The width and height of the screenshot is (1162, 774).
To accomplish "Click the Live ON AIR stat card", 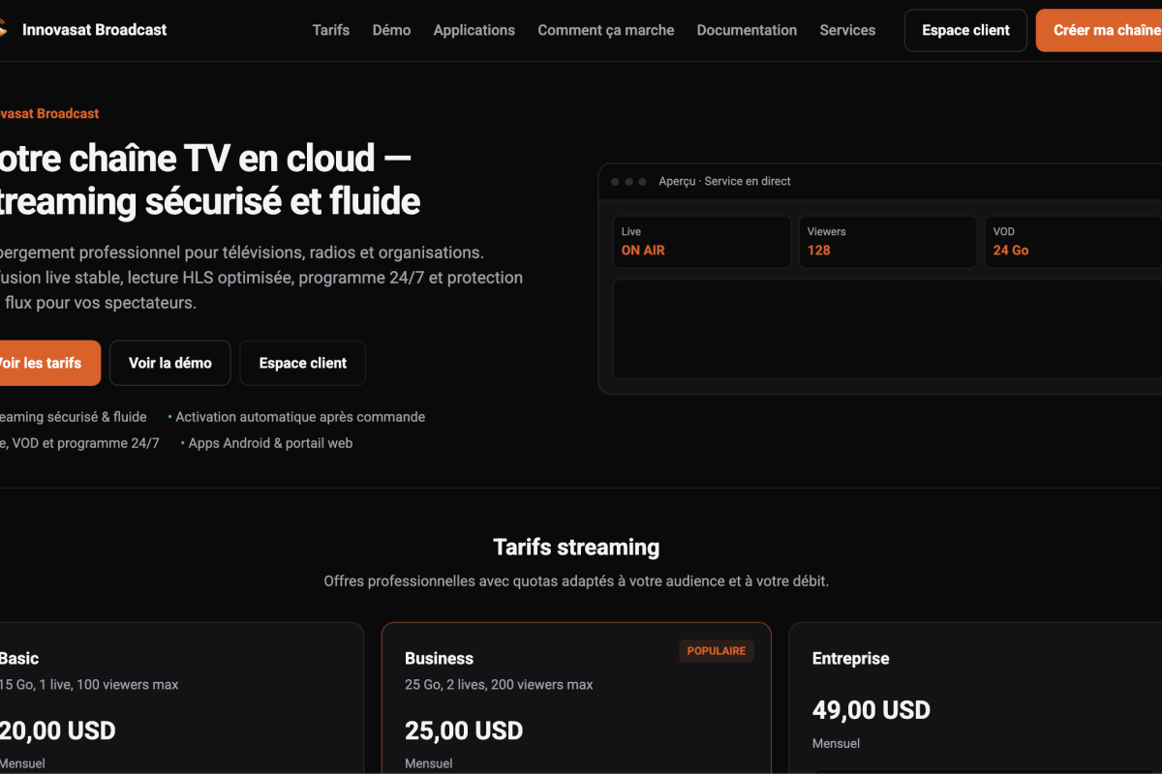I will point(702,242).
